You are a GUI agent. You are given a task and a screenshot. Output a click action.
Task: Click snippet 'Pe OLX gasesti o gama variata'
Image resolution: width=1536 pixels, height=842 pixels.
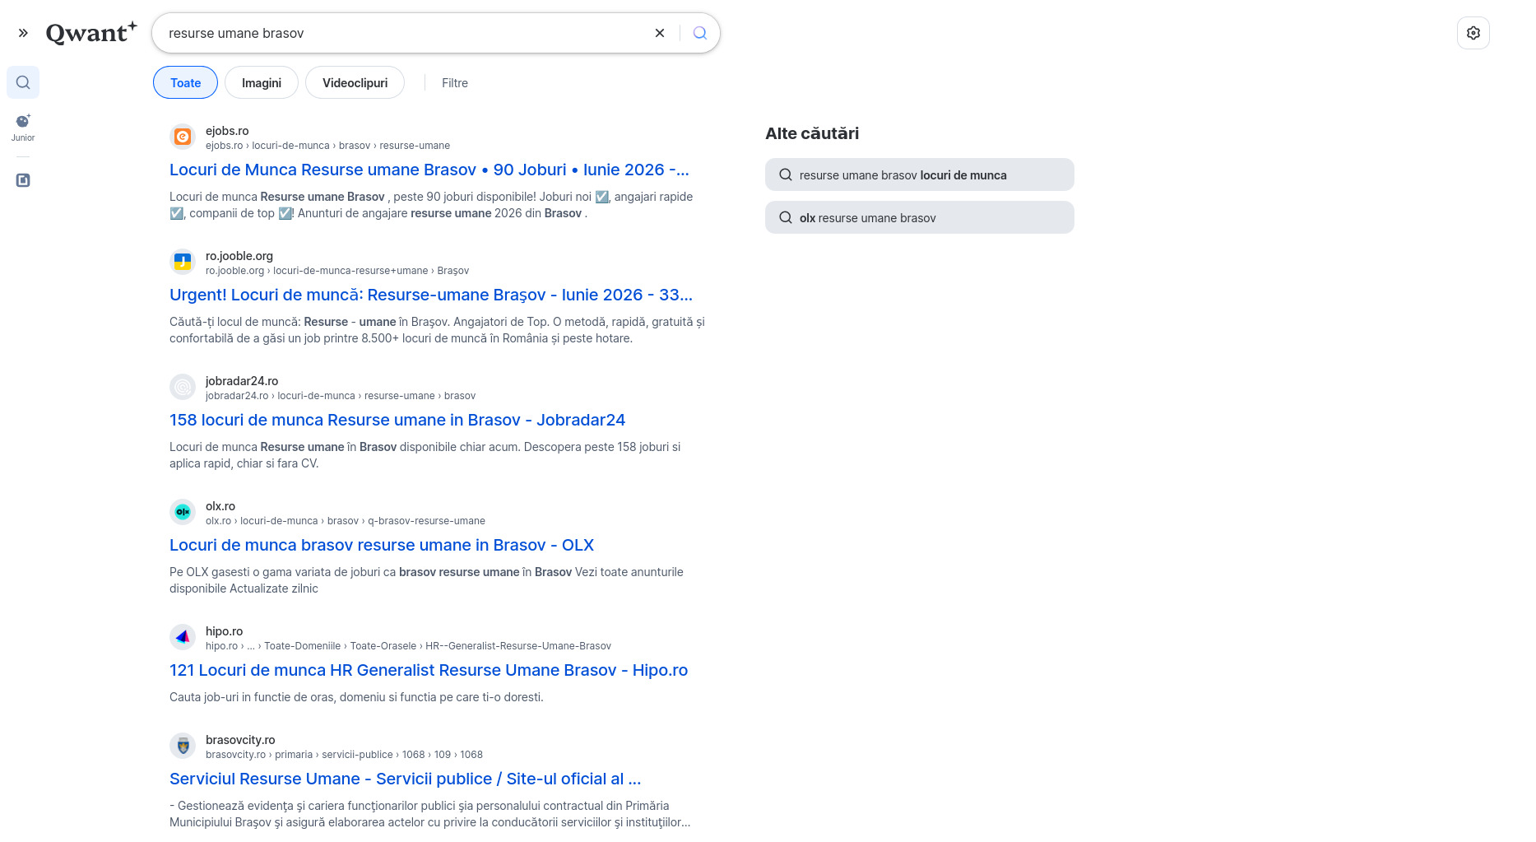click(x=426, y=580)
